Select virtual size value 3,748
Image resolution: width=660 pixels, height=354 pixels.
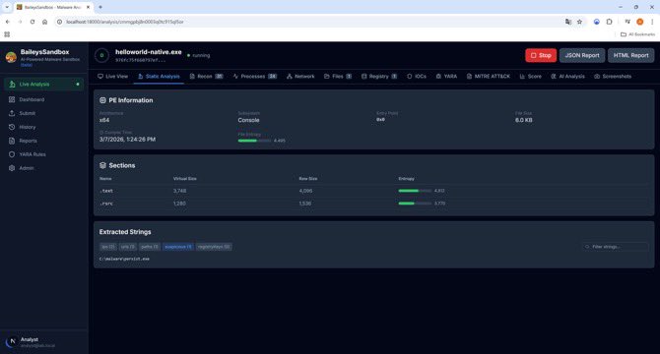click(x=179, y=191)
